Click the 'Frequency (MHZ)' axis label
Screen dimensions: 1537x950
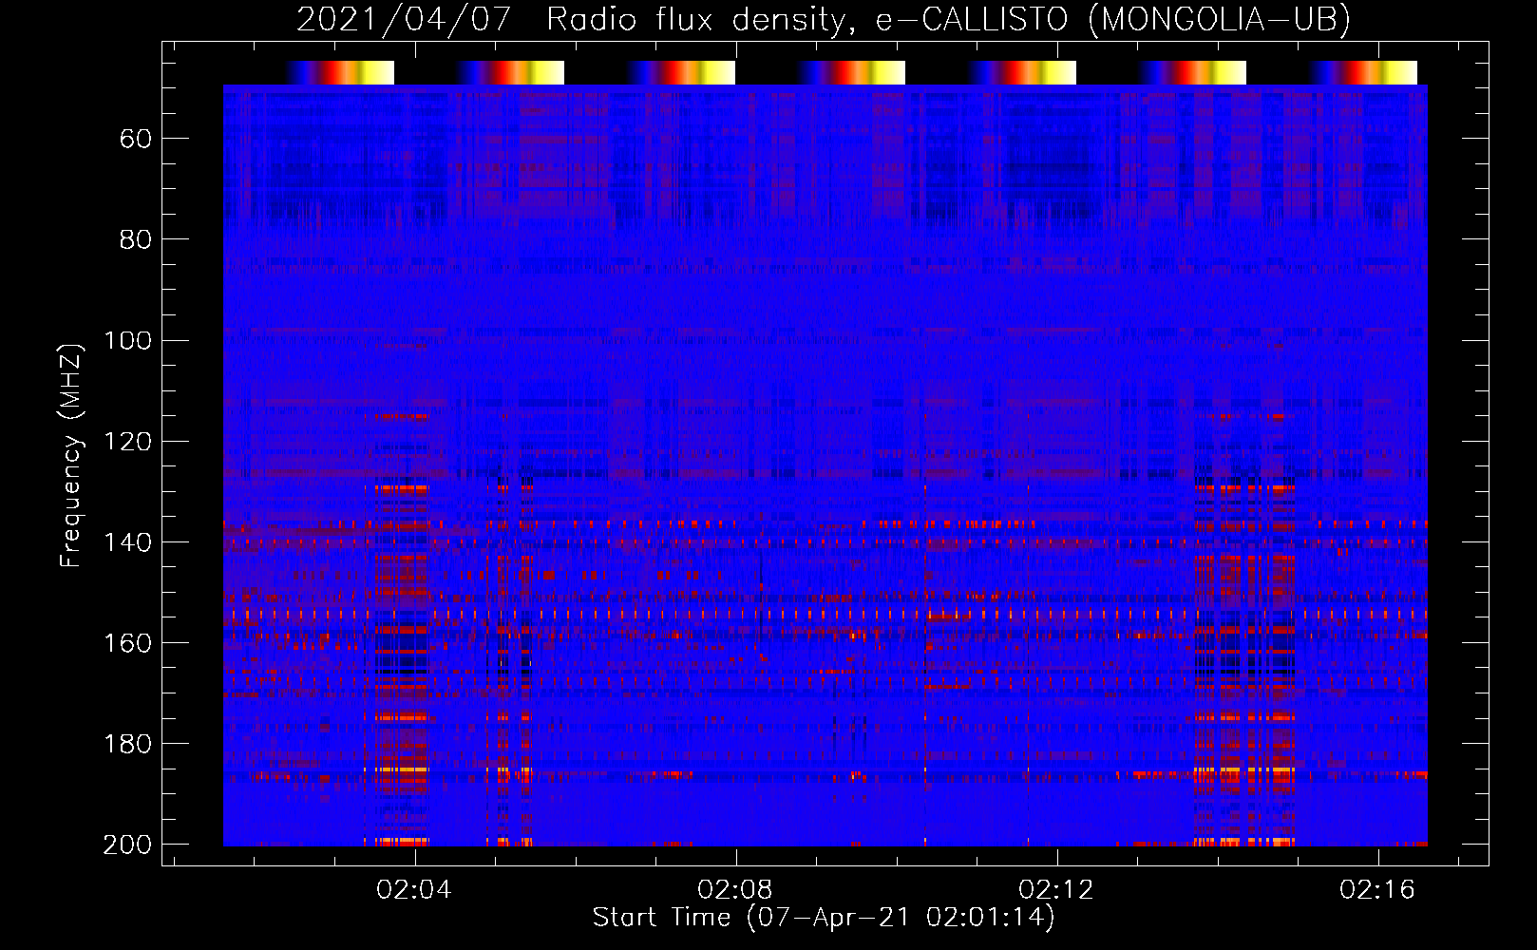click(x=71, y=455)
